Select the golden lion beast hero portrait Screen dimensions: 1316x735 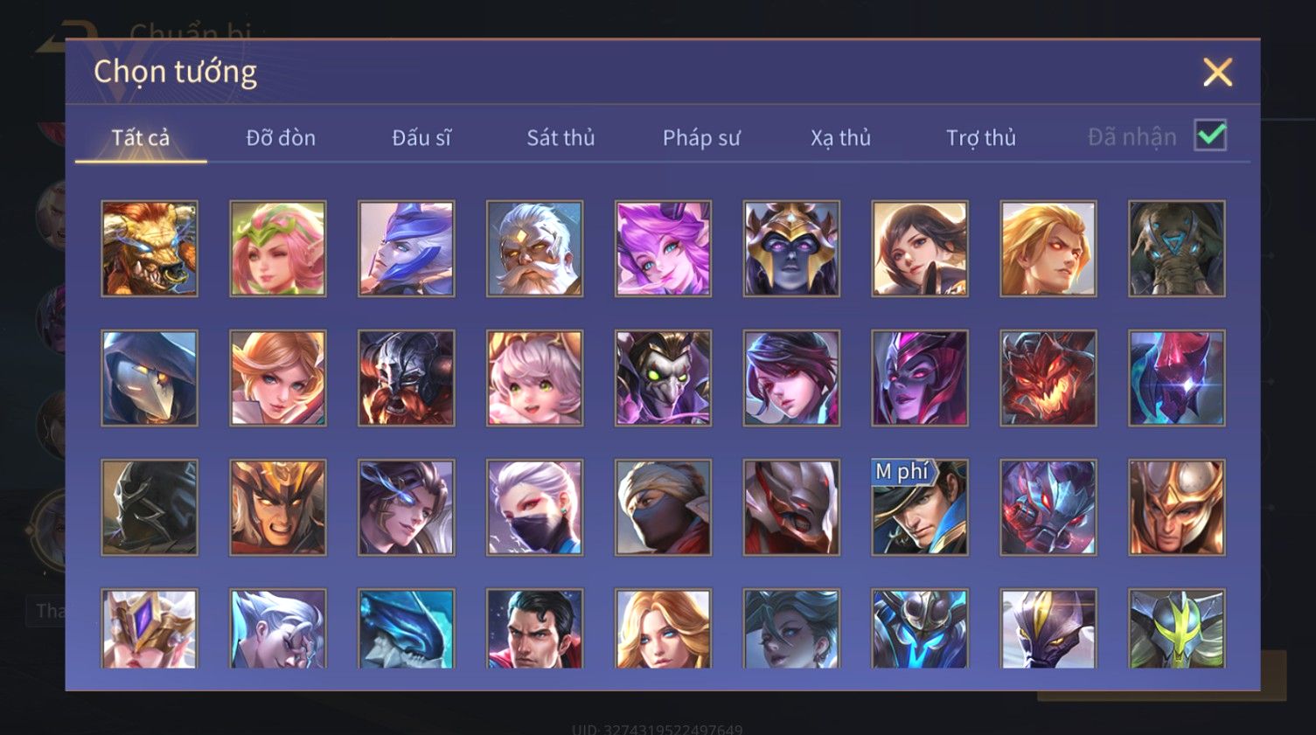[x=150, y=249]
